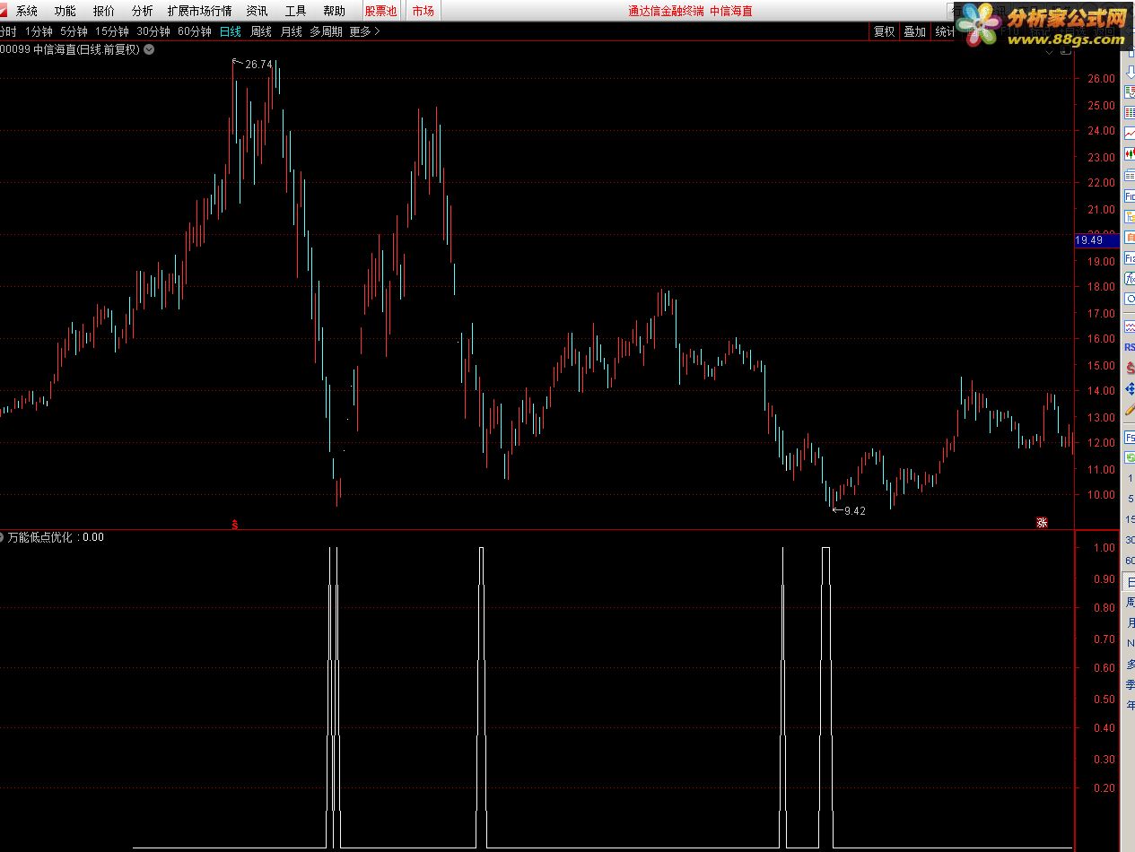Select the RS indicator icon in the sidebar
Viewport: 1135px width, 852px height.
(1130, 347)
